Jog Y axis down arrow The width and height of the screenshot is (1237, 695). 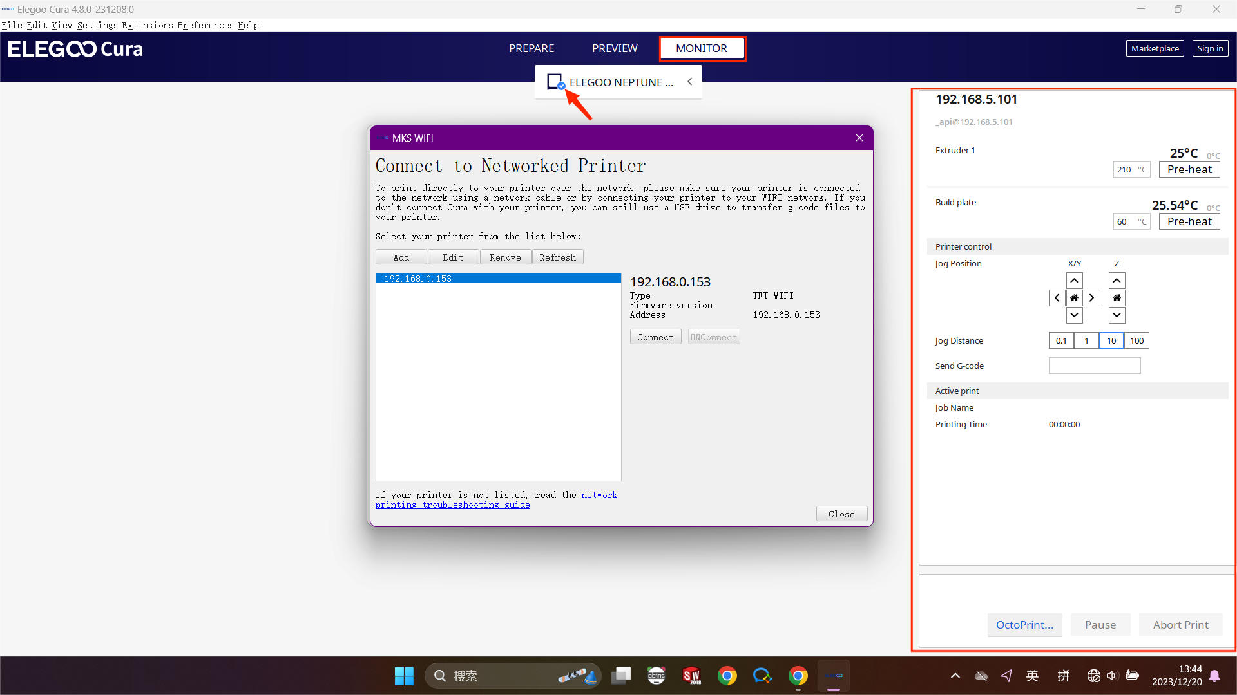1074,315
